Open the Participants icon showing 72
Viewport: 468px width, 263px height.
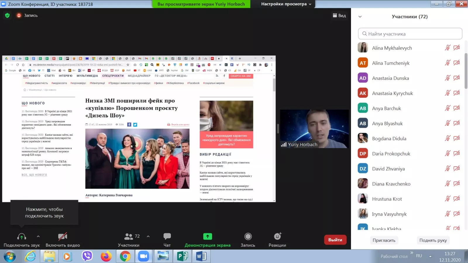point(129,236)
